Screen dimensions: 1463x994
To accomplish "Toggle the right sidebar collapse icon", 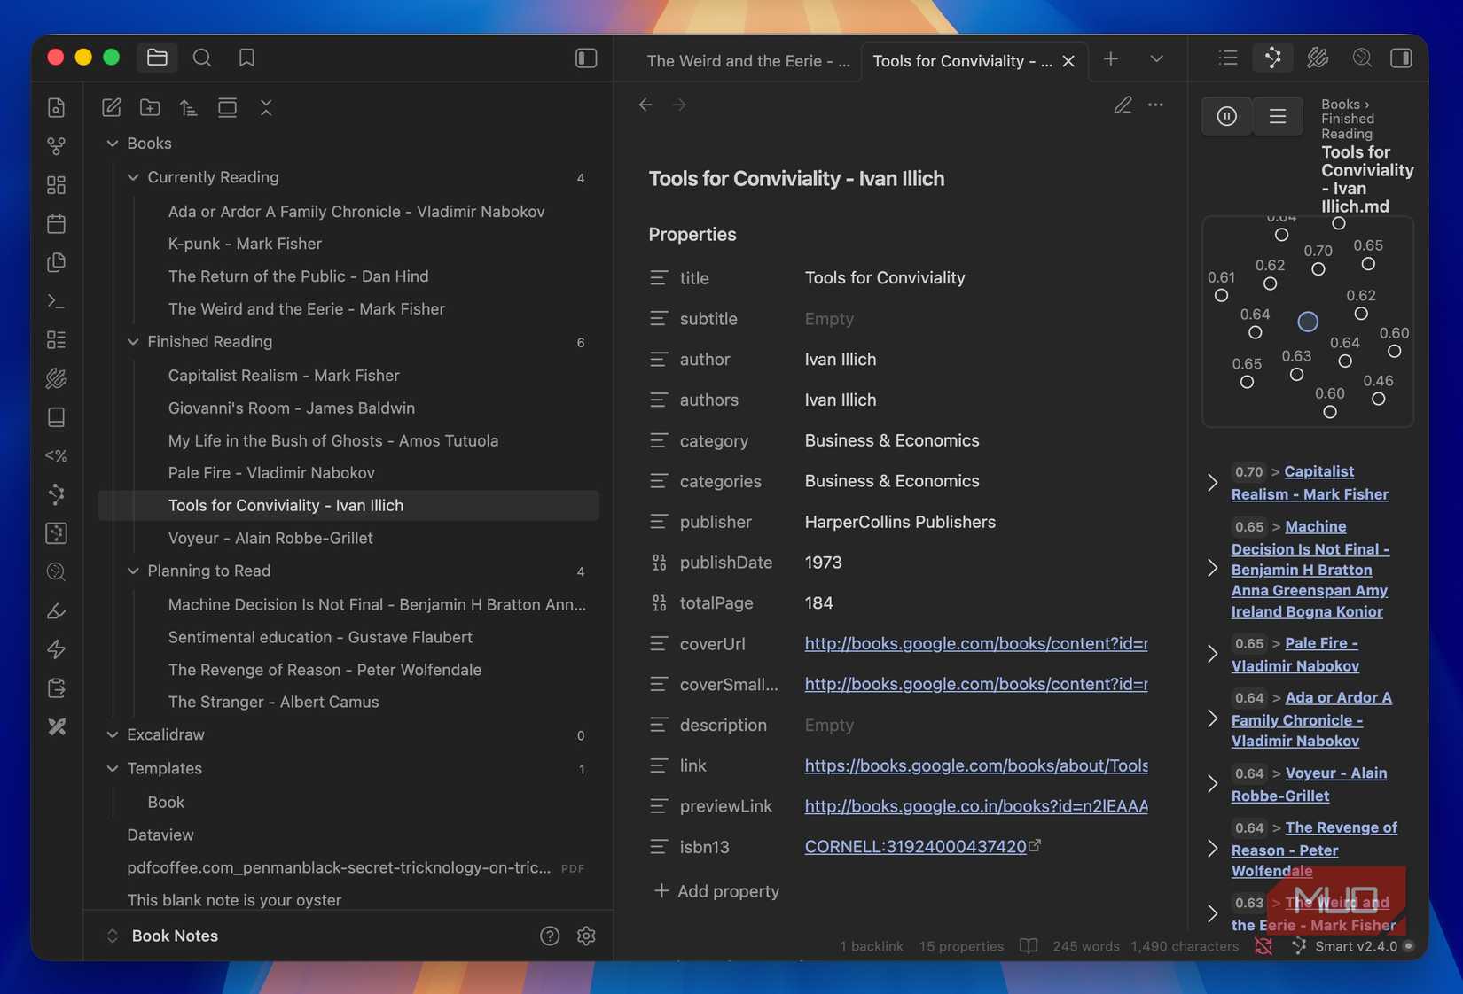I will click(x=1401, y=58).
